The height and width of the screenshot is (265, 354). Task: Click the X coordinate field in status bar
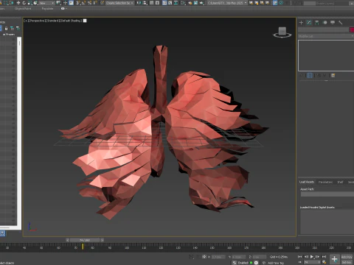(218, 257)
